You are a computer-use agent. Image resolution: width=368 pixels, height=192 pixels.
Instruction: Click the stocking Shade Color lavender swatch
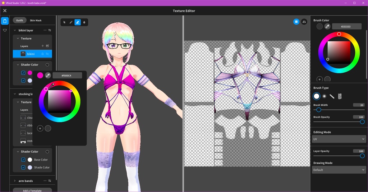point(30,167)
